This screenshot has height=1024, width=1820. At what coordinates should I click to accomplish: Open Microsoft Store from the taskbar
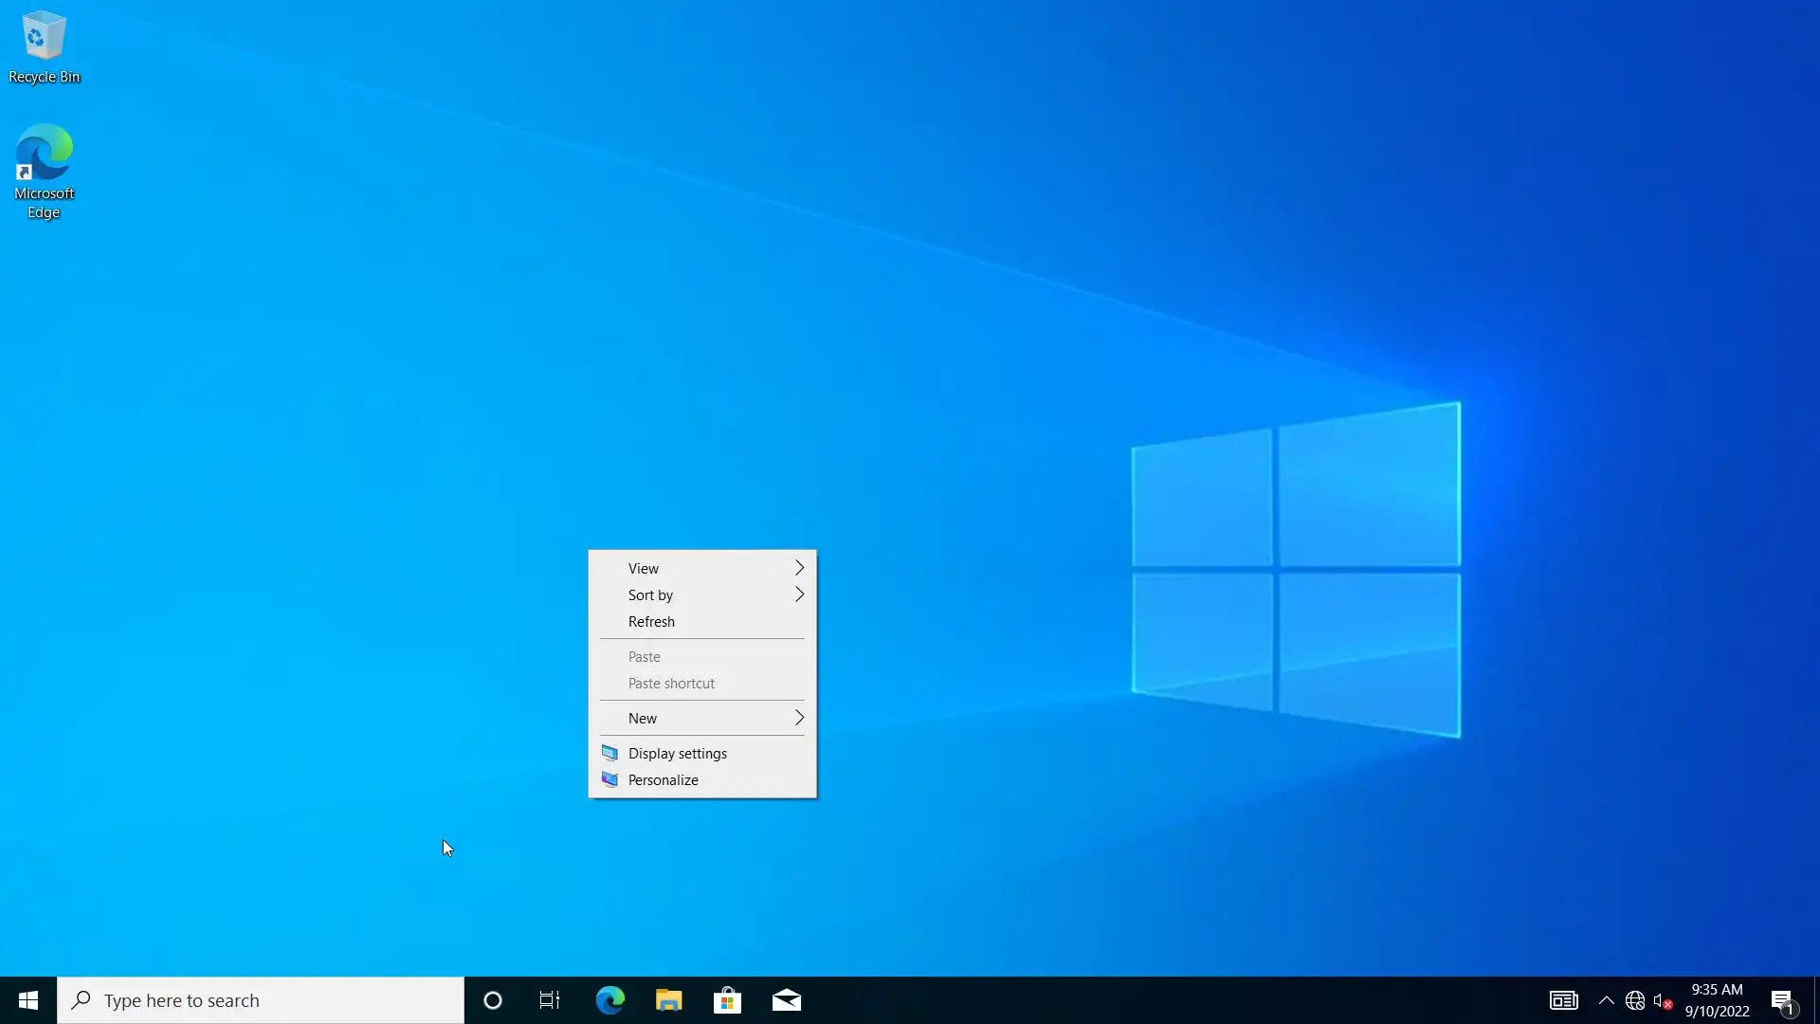click(727, 1000)
